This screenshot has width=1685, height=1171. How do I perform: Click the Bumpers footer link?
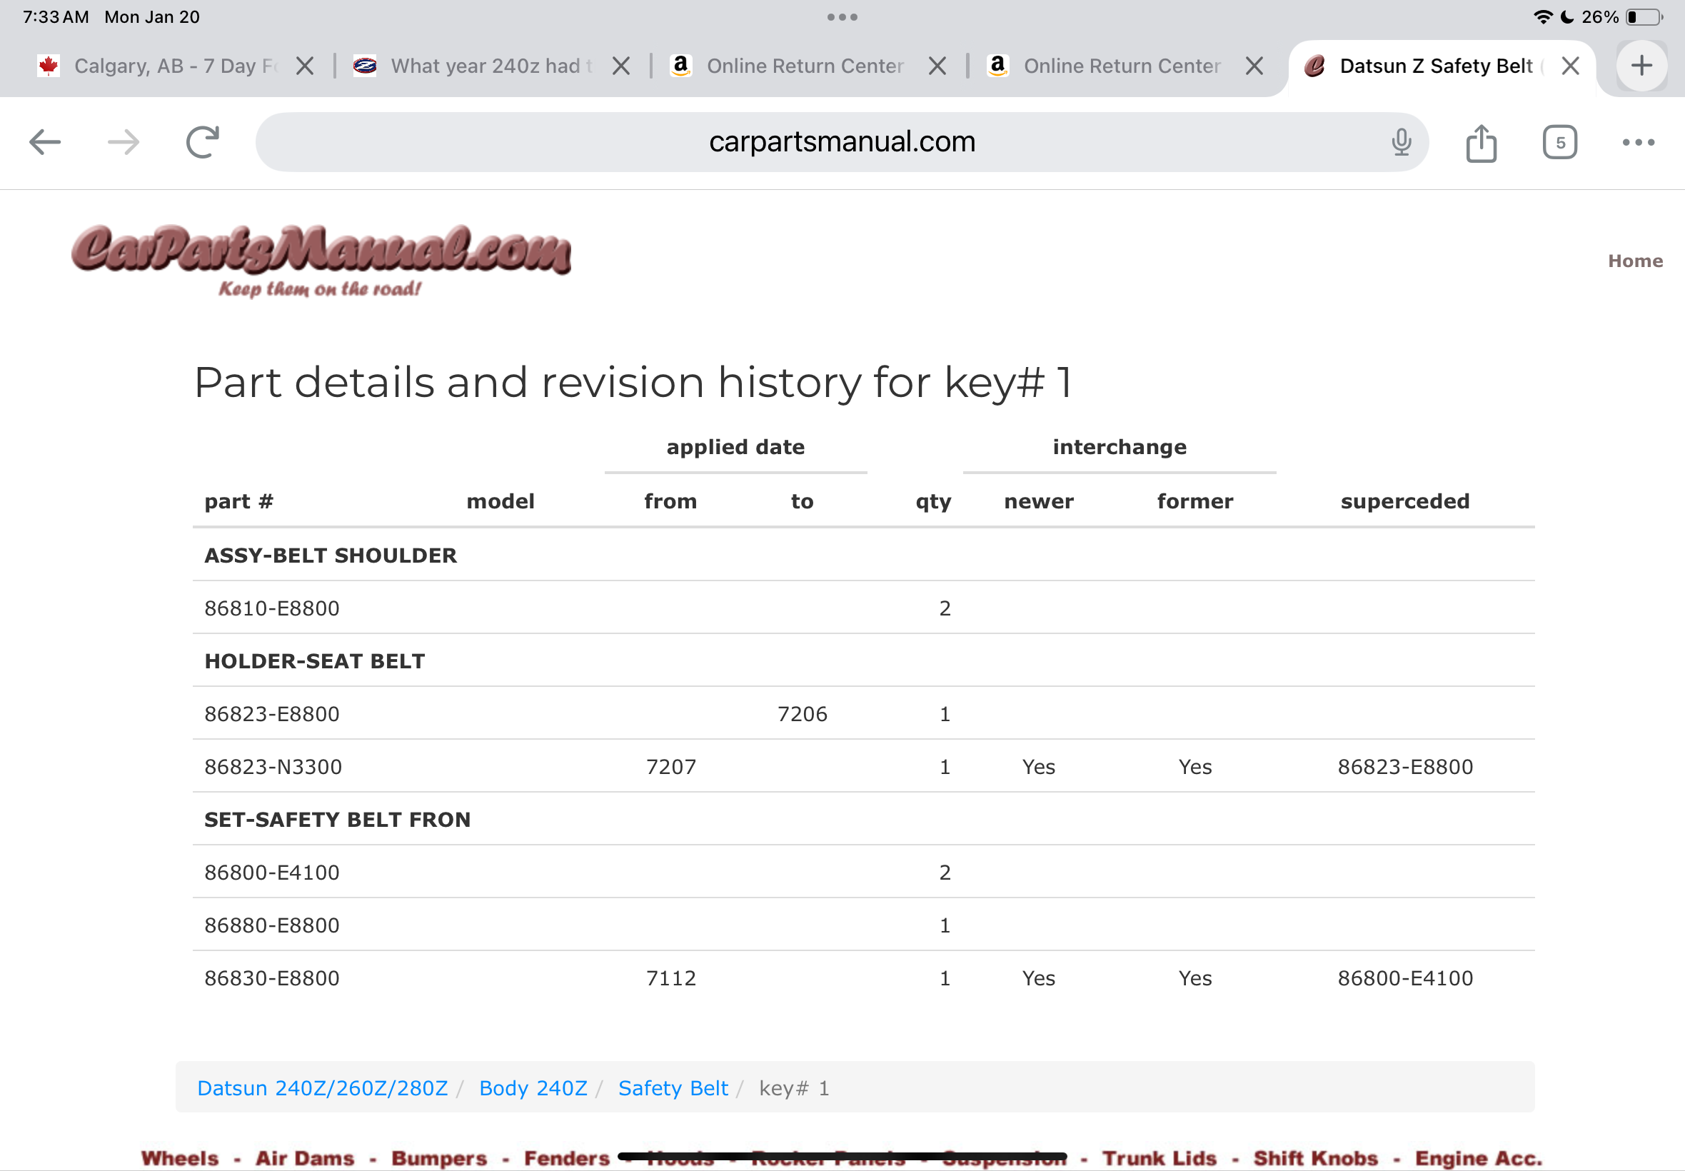438,1158
